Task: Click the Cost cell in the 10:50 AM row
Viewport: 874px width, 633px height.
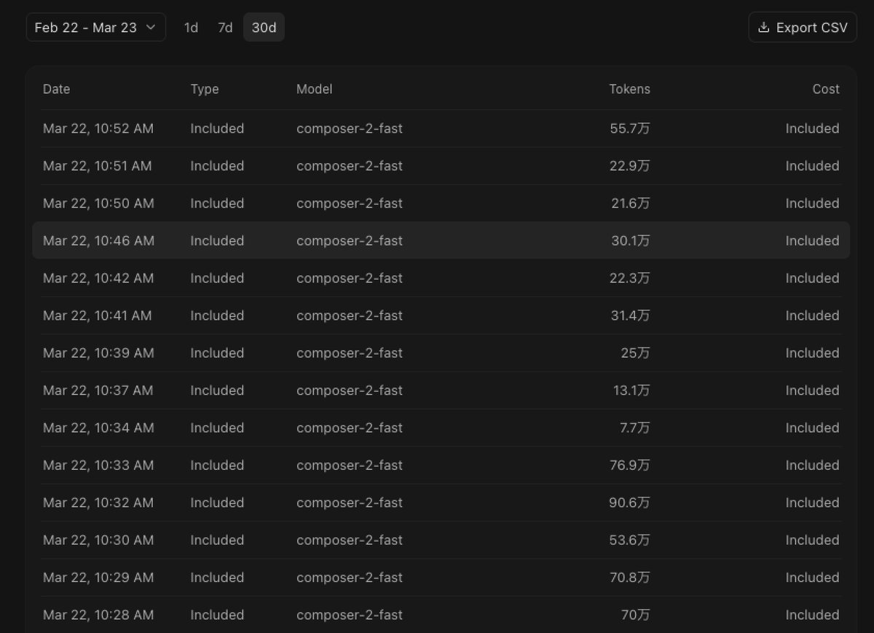Action: click(812, 203)
